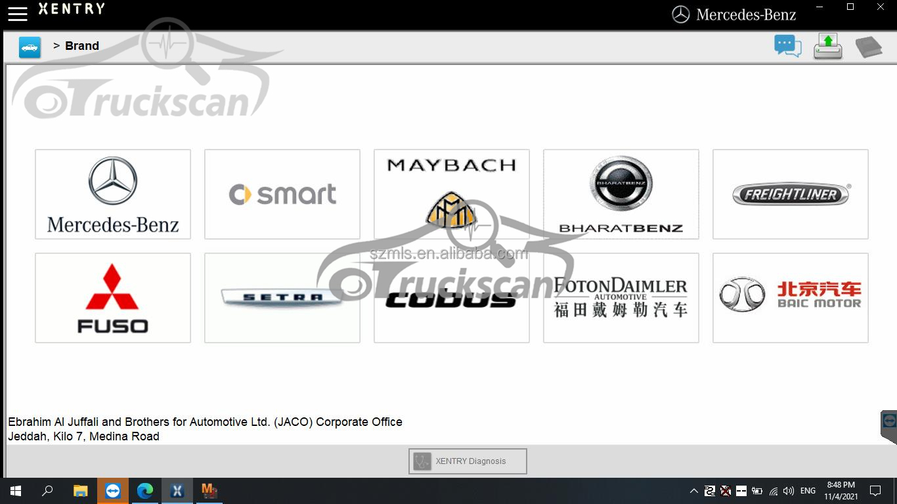Image resolution: width=897 pixels, height=504 pixels.
Task: Click the Brand breadcrumb label
Action: click(x=82, y=46)
